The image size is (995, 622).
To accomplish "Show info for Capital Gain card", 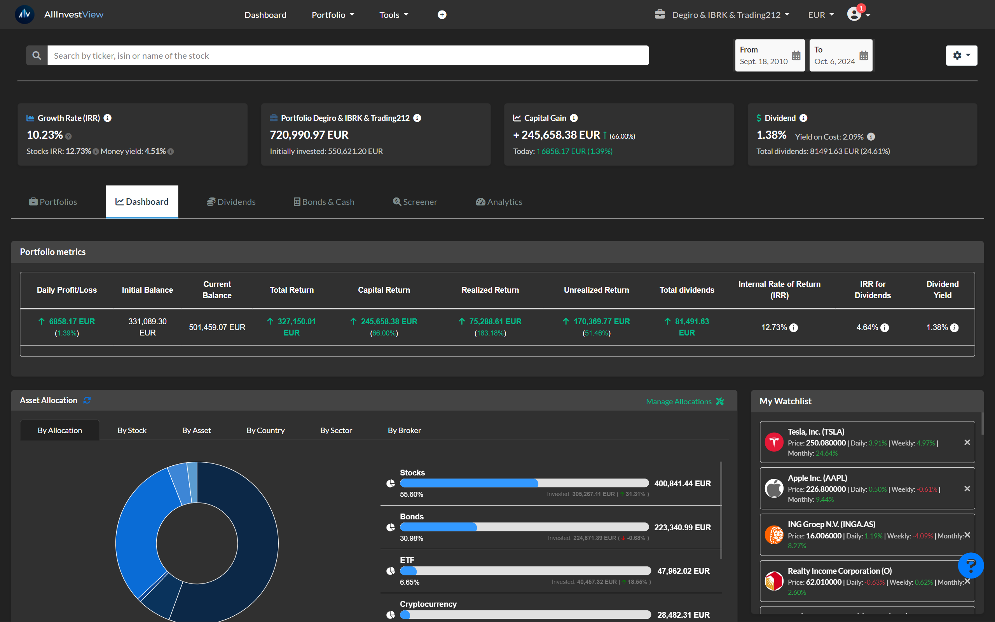I will tap(574, 118).
